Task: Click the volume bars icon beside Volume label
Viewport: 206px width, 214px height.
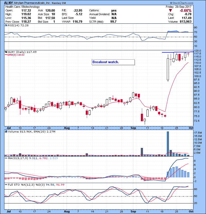Action: click(x=6, y=131)
